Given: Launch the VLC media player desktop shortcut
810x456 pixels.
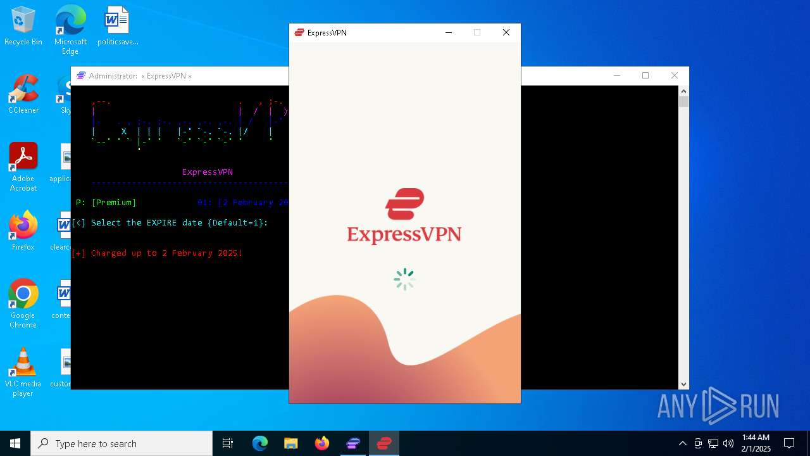Looking at the screenshot, I should click(23, 372).
